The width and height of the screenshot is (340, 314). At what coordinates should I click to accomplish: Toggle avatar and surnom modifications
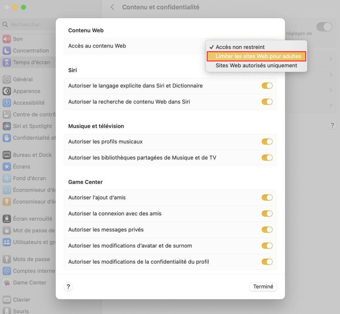point(267,245)
